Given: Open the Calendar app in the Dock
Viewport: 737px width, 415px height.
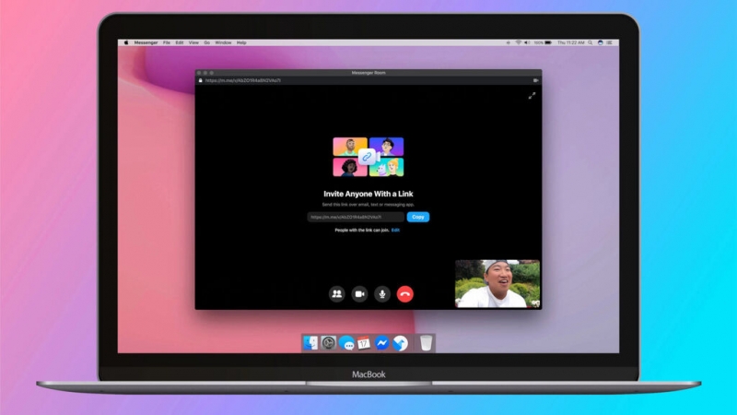Looking at the screenshot, I should 364,343.
